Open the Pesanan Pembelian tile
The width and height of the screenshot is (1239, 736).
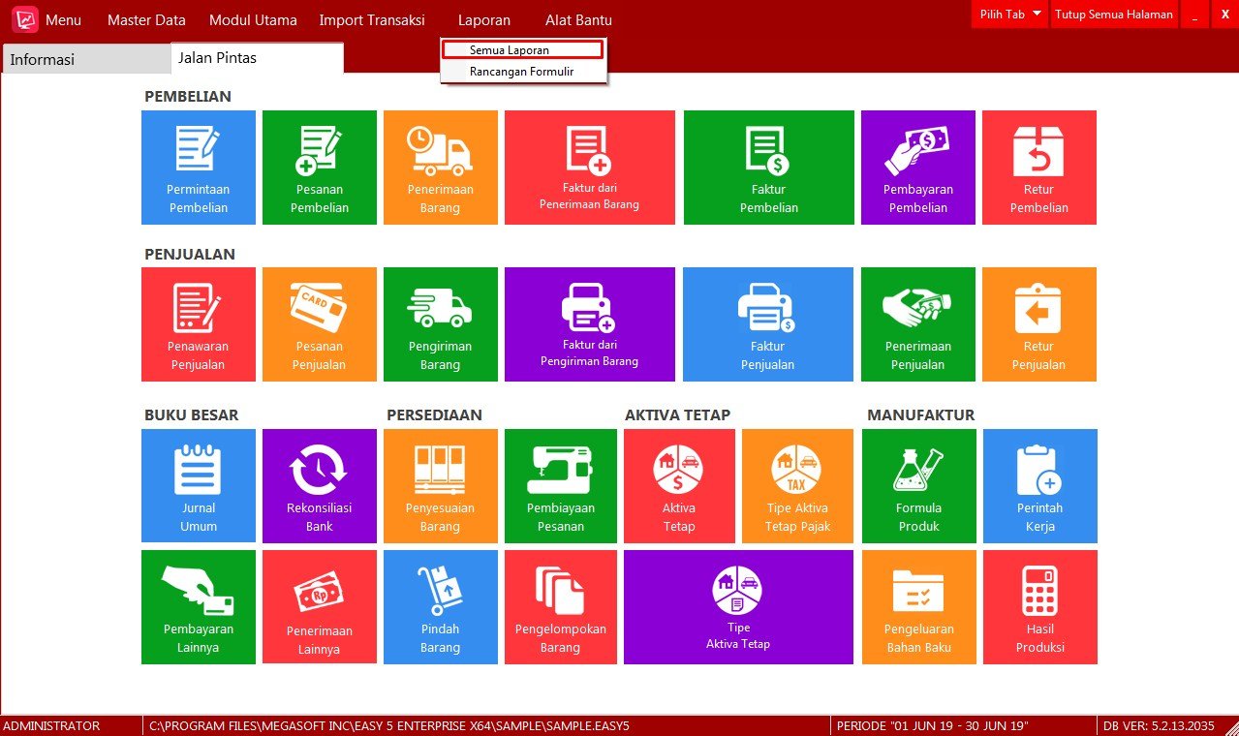coord(320,168)
